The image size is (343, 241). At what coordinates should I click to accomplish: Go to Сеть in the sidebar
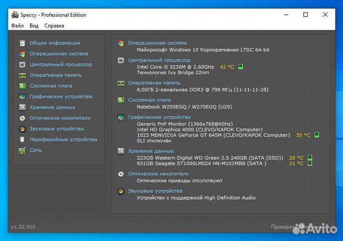pos(35,150)
